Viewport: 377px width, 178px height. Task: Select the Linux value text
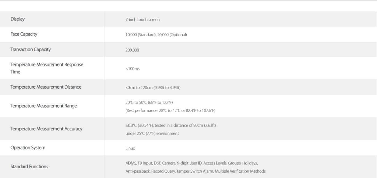tap(130, 148)
